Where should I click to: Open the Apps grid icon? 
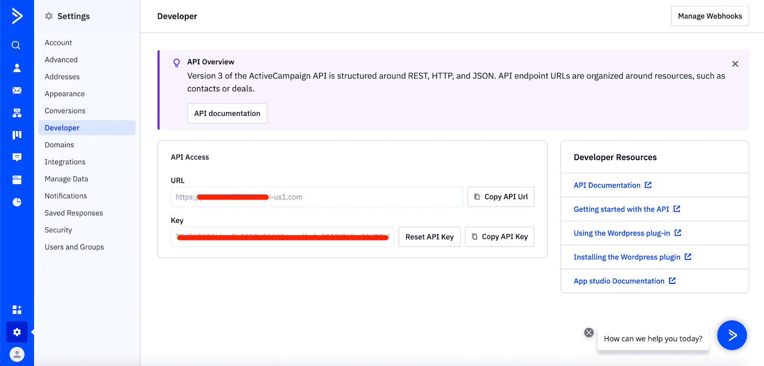(17, 310)
